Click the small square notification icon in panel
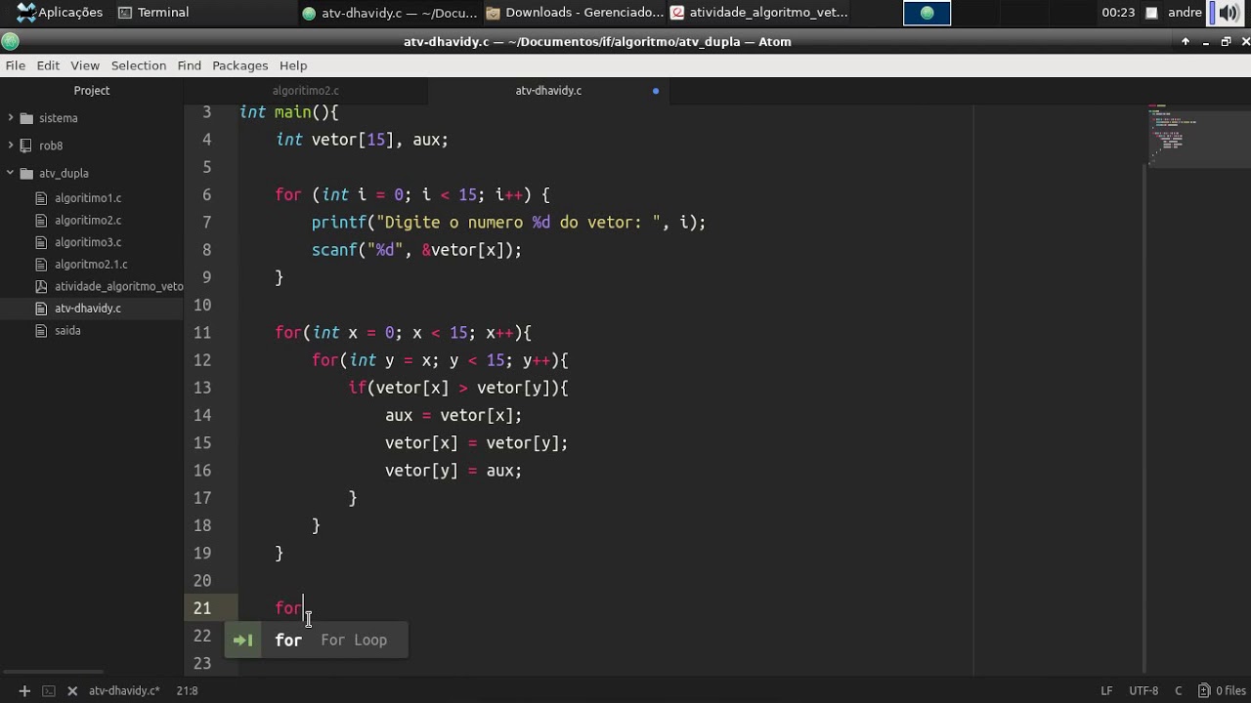This screenshot has width=1251, height=703. click(1151, 13)
